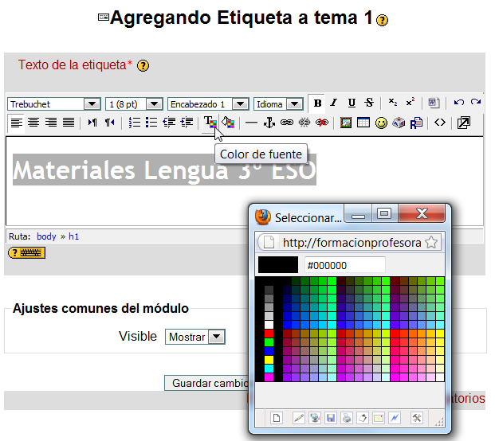495x441 pixels.
Task: Insert an anchor with the anchor icon
Action: pos(269,123)
